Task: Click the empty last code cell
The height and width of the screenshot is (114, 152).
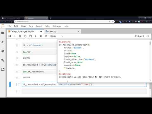Action: 84,91
